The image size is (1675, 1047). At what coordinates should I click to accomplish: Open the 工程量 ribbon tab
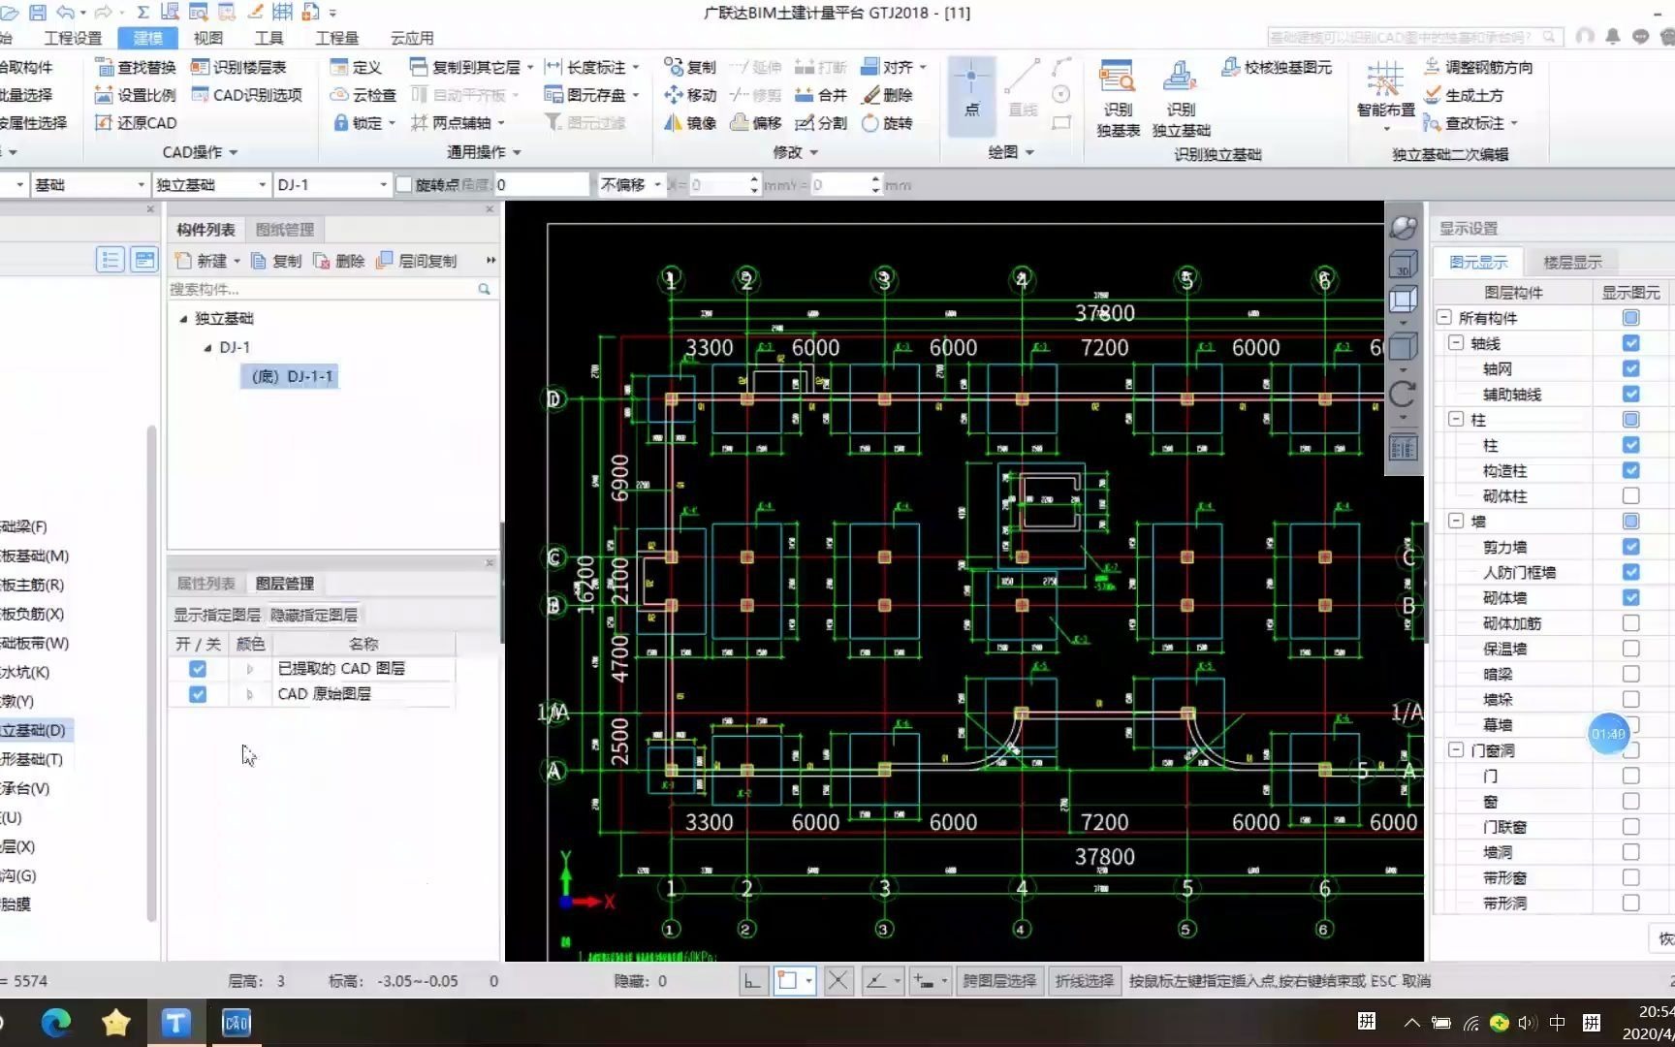[x=337, y=38]
